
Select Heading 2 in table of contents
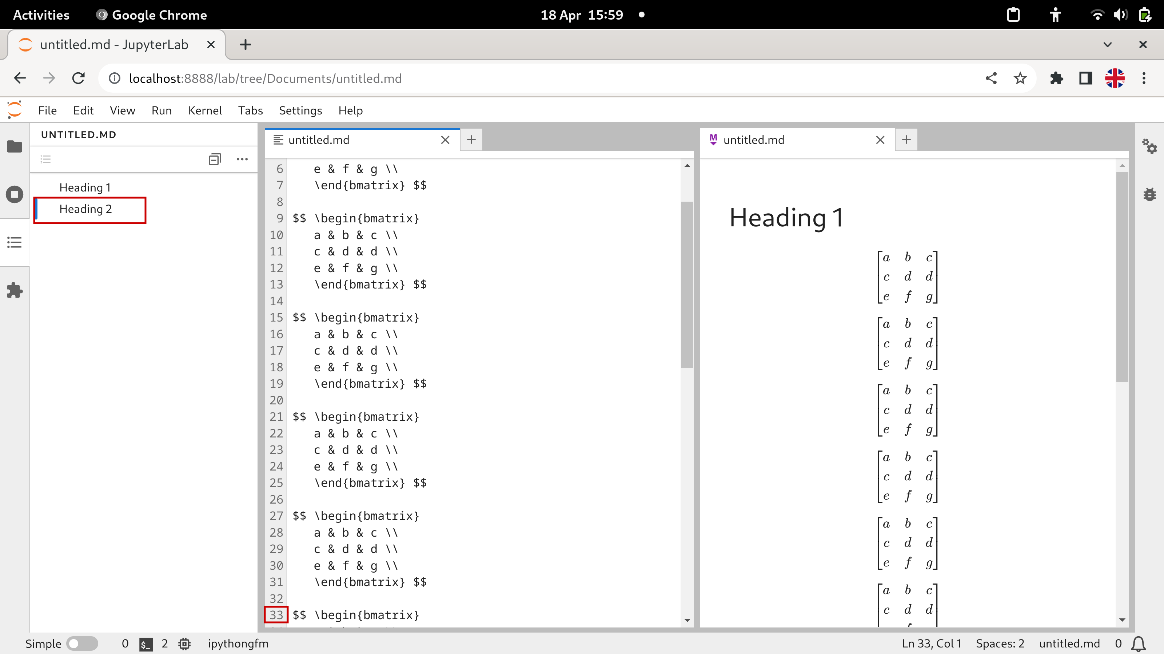click(85, 209)
